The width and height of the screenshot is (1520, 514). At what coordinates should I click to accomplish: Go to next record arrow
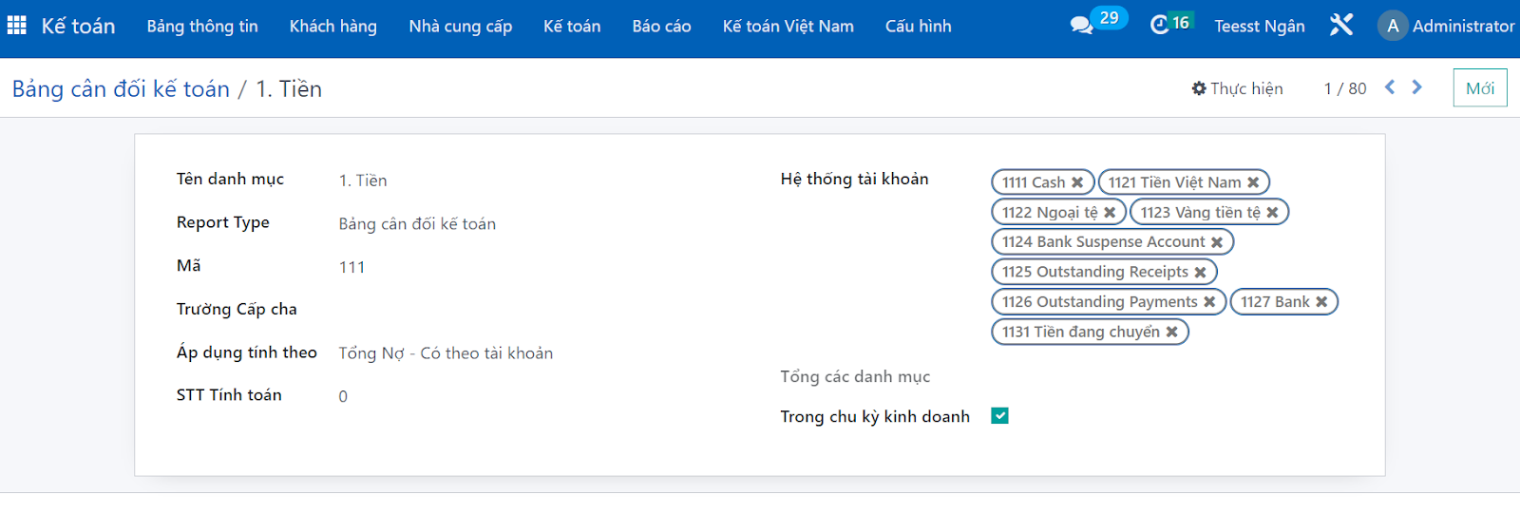(1417, 87)
